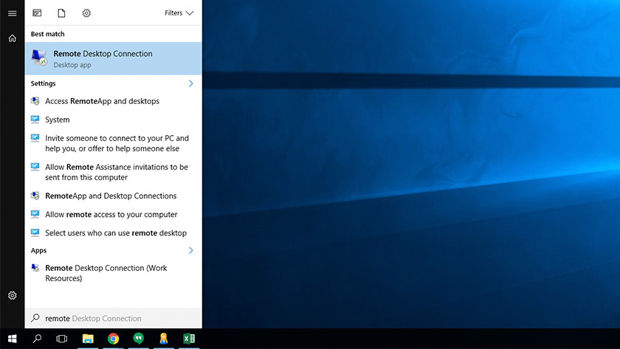Viewport: 620px width, 349px height.
Task: Expand the Filters dropdown
Action: click(179, 13)
